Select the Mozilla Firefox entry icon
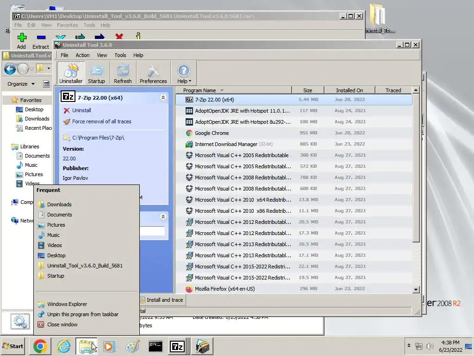The width and height of the screenshot is (474, 356). pyautogui.click(x=189, y=289)
